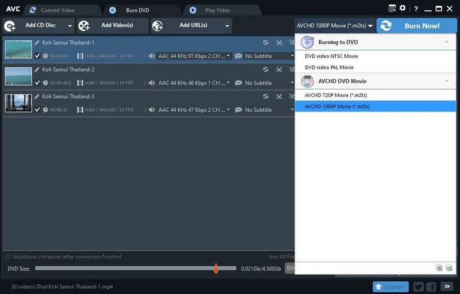This screenshot has height=294, width=460.
Task: Uncheck the Koh Samui Thailand-1 video checkbox
Action: 37,56
